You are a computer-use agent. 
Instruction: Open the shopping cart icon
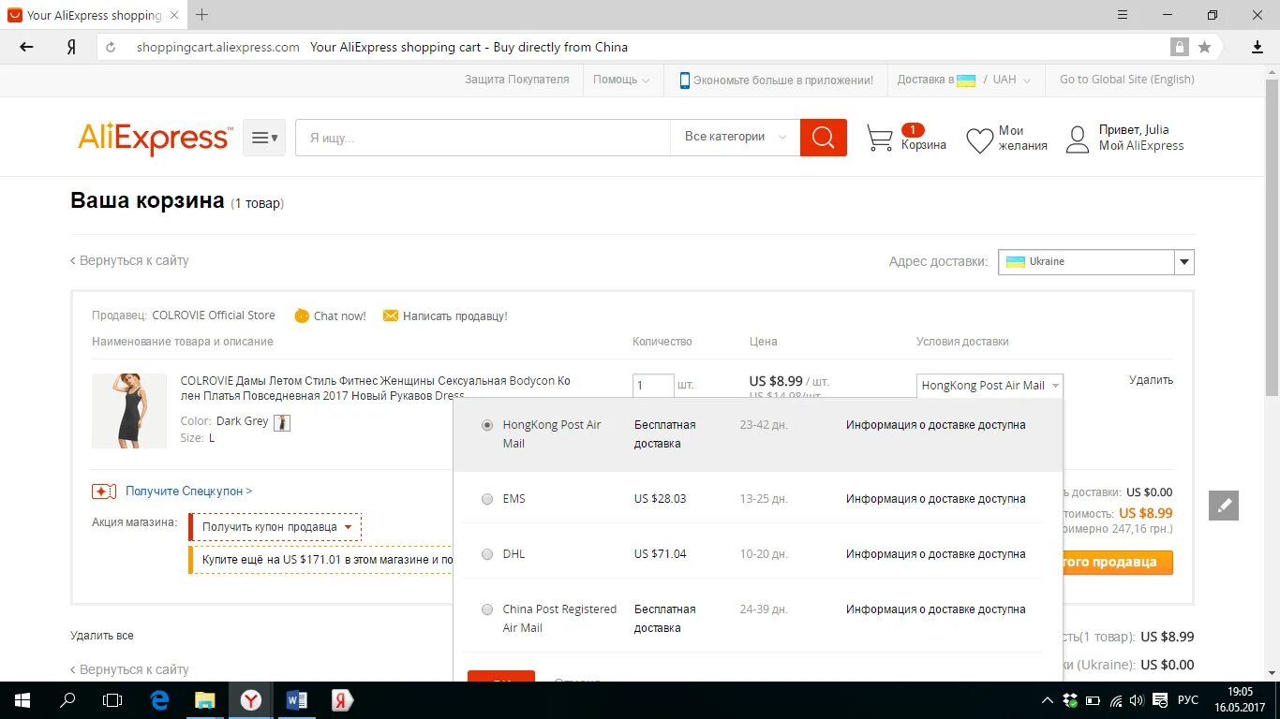(880, 139)
